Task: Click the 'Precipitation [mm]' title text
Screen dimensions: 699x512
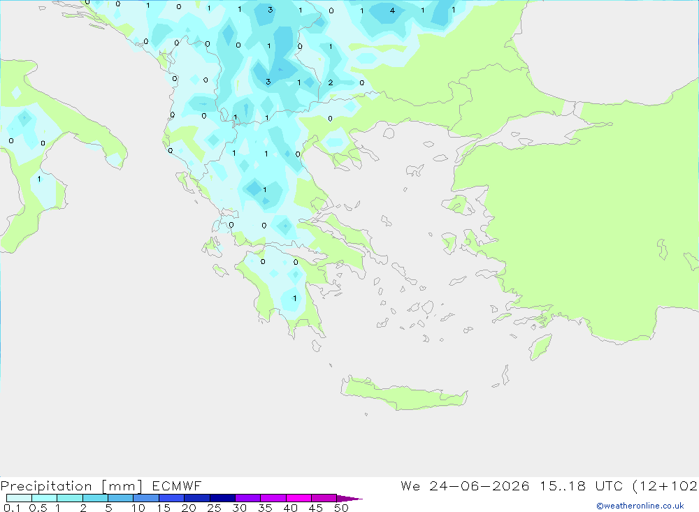Action: pyautogui.click(x=71, y=486)
